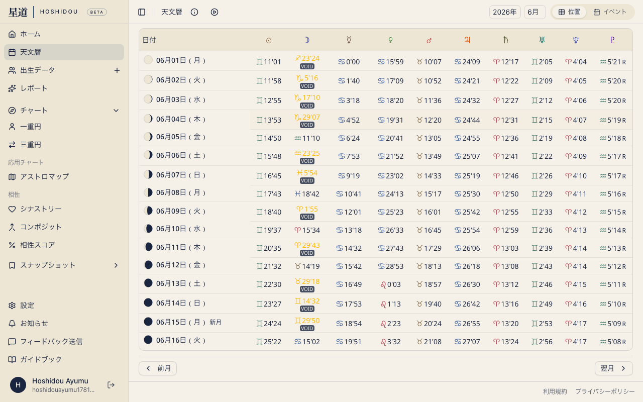Click the Neptune symbol column header

575,40
